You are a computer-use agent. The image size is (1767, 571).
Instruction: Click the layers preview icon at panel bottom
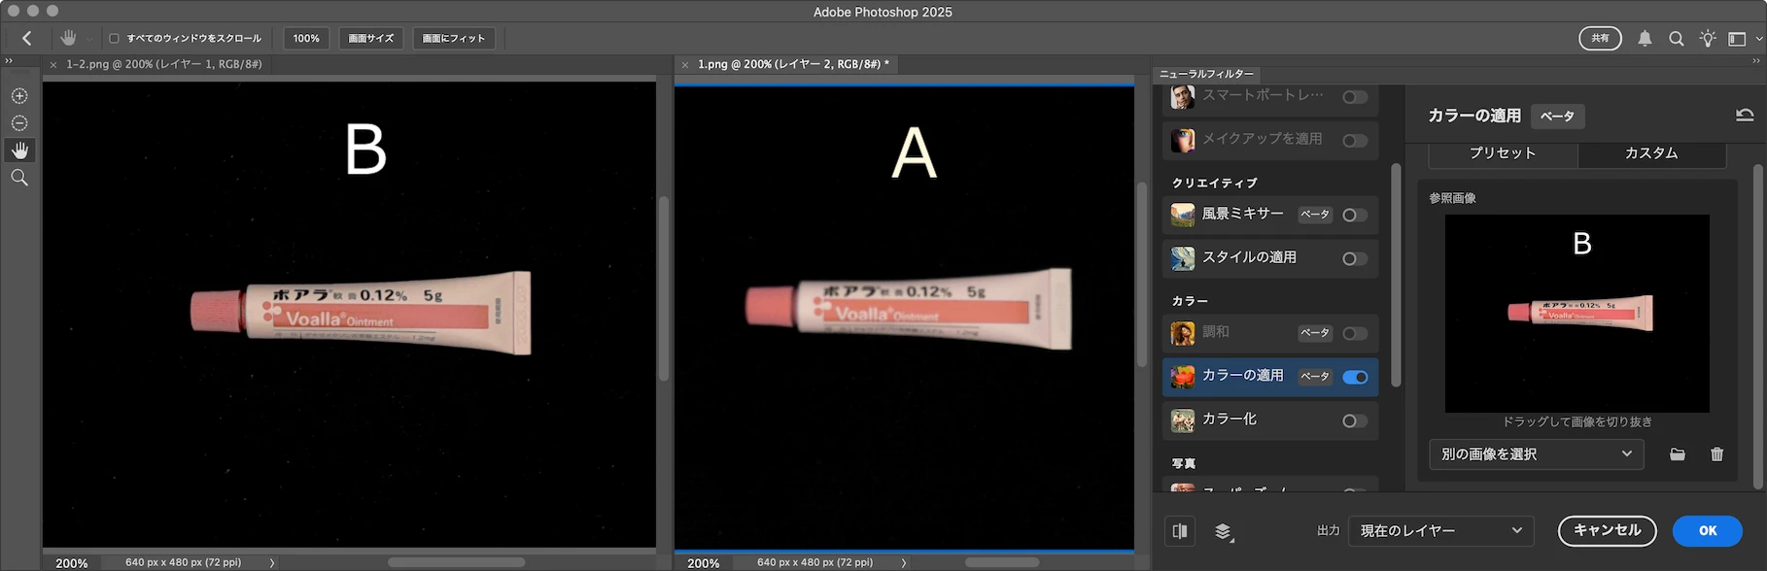(x=1224, y=531)
